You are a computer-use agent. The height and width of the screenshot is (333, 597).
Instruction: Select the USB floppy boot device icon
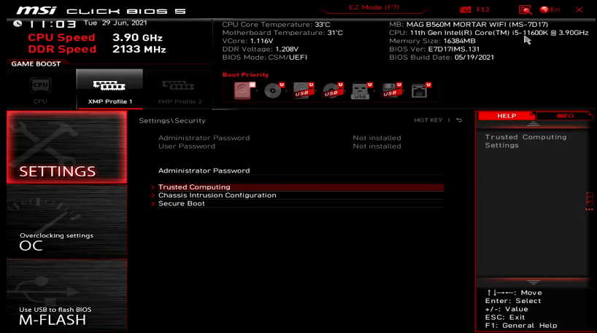(390, 90)
